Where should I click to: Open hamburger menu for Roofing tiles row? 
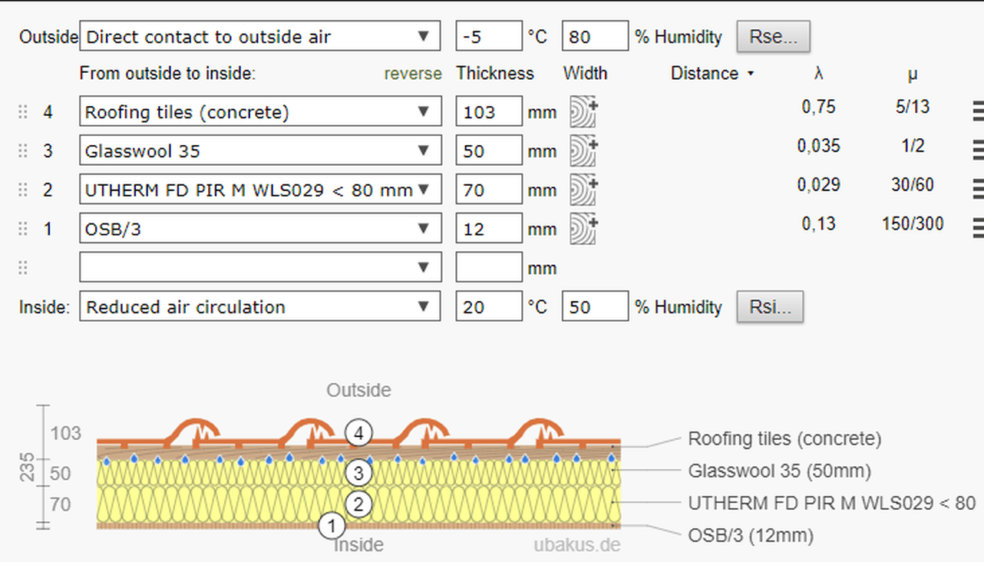pyautogui.click(x=977, y=112)
